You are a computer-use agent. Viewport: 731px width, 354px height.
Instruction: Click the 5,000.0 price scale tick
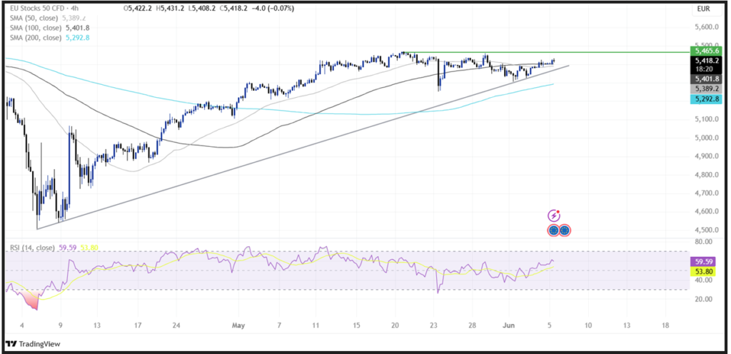(707, 138)
